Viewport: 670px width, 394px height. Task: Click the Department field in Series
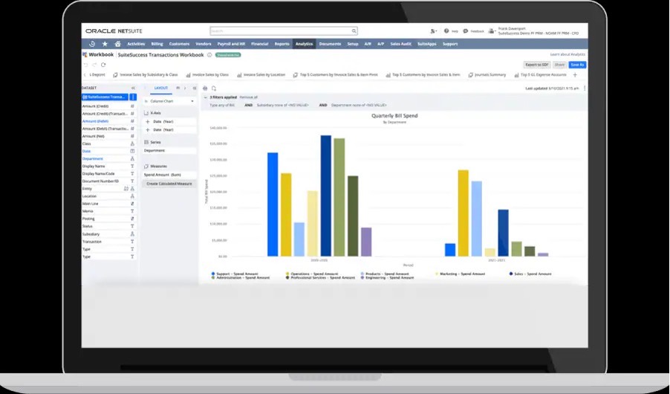pyautogui.click(x=169, y=151)
